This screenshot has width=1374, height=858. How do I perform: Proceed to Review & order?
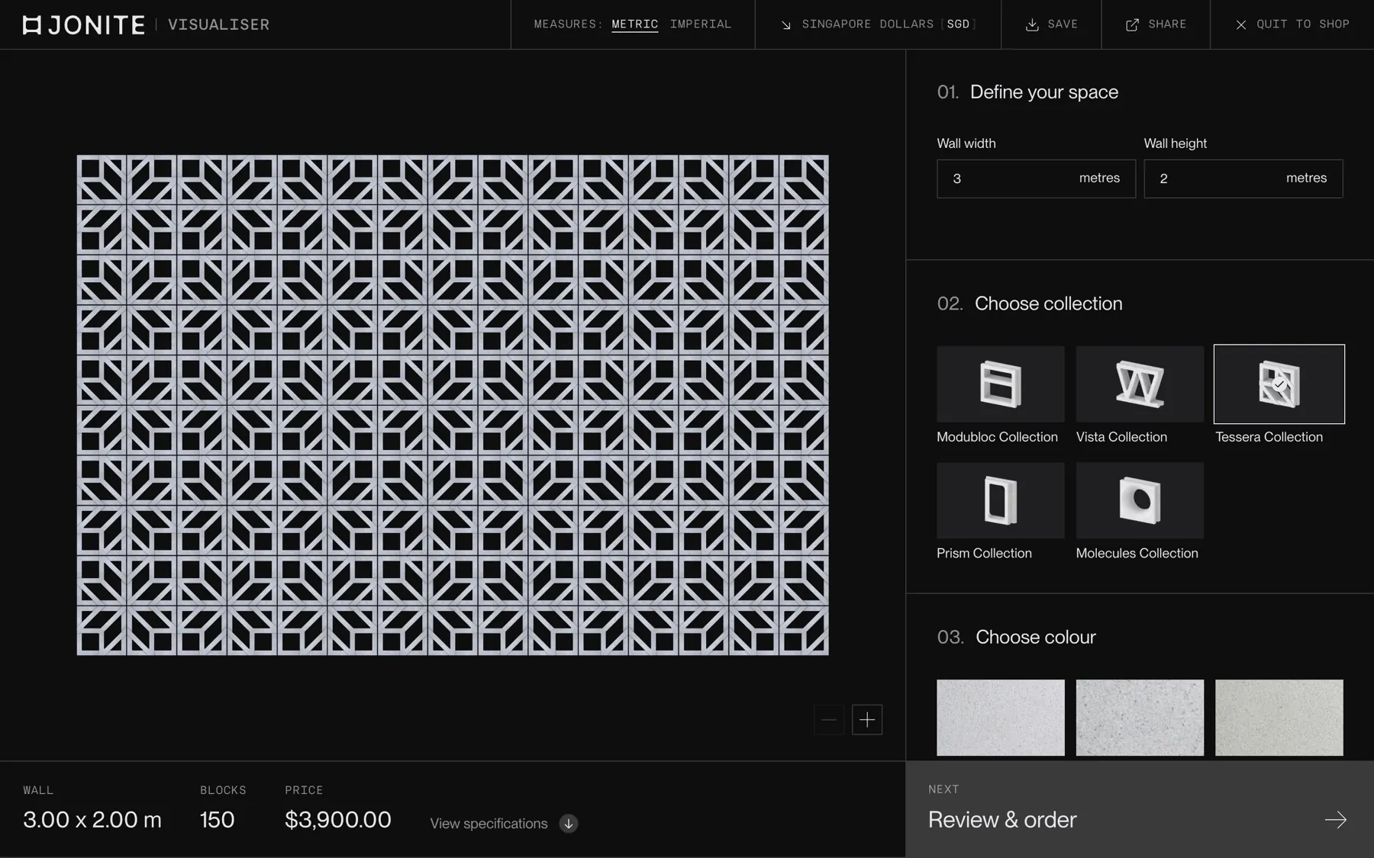point(1140,809)
